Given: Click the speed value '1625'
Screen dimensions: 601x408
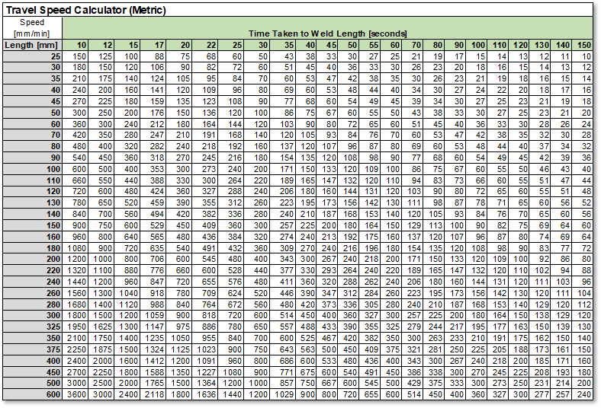Looking at the screenshot, I should [103, 327].
